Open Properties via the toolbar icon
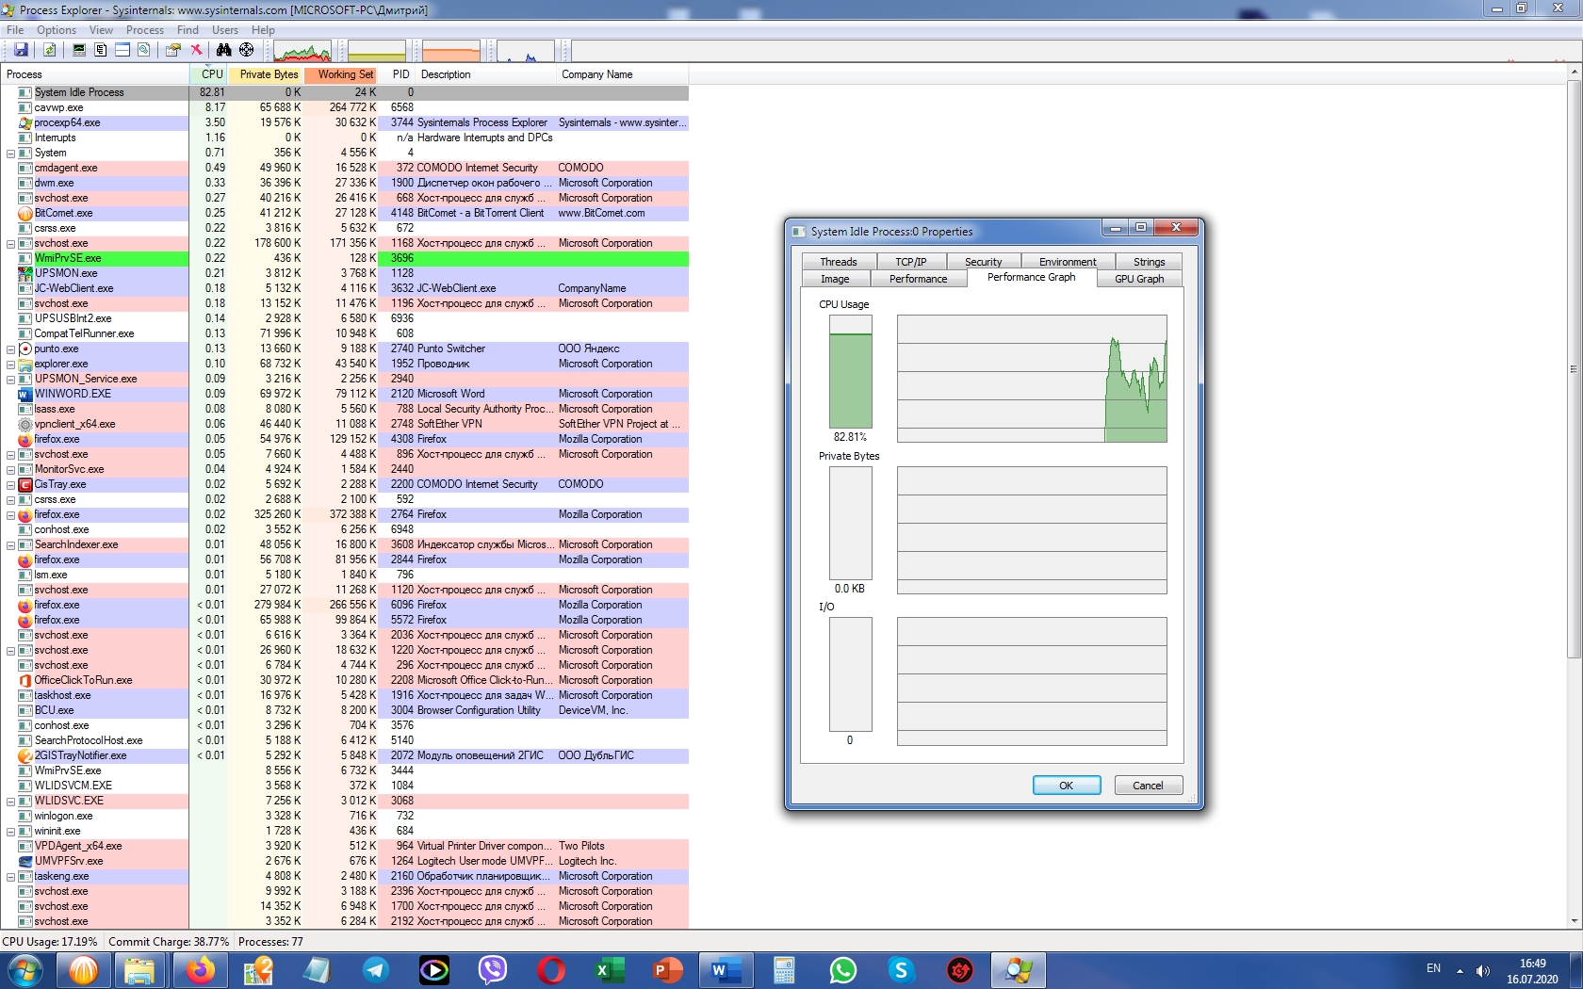 (x=173, y=50)
